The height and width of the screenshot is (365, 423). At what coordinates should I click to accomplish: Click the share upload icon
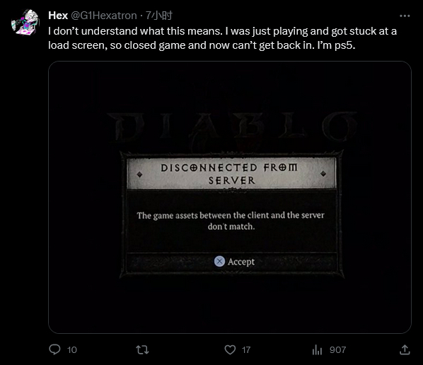[405, 349]
